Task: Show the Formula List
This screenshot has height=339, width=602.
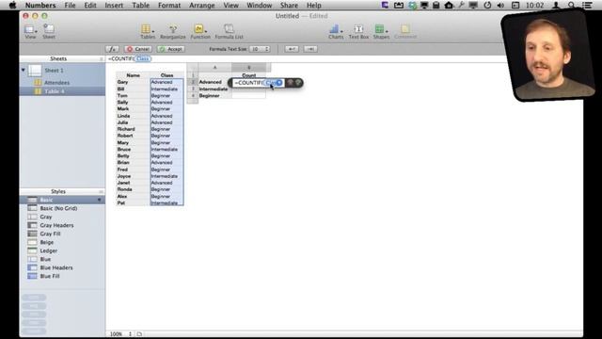Action: [229, 31]
